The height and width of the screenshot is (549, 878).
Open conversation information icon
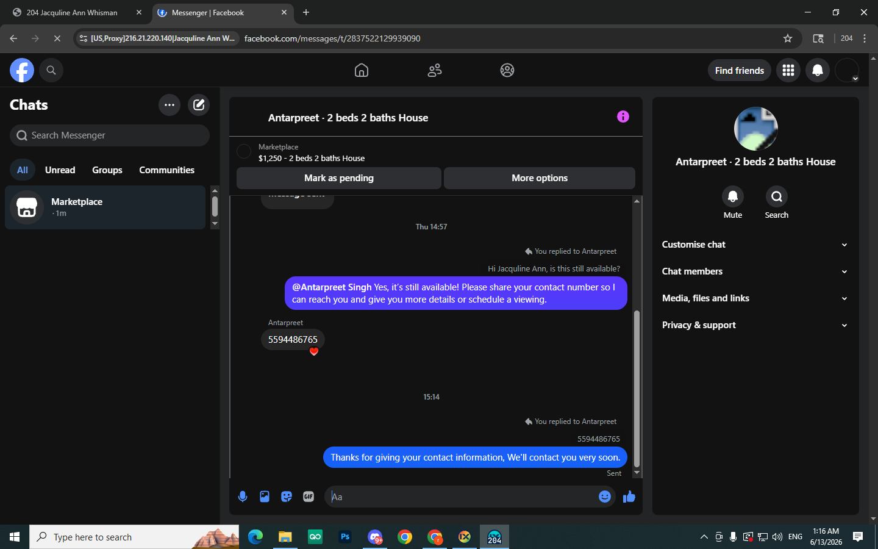[623, 117]
